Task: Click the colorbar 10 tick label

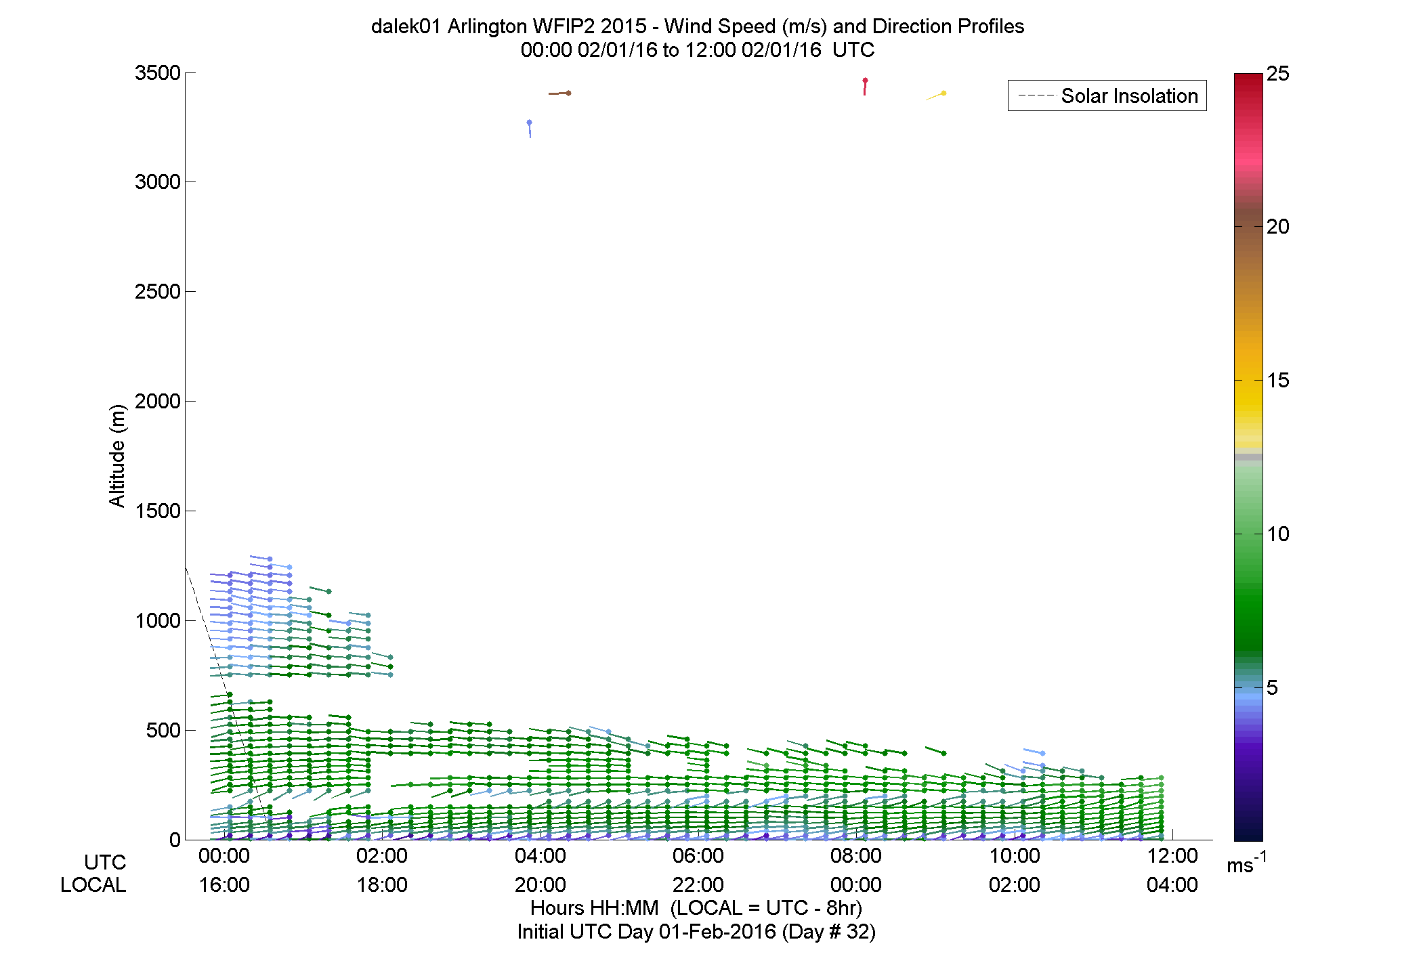Action: (1278, 534)
